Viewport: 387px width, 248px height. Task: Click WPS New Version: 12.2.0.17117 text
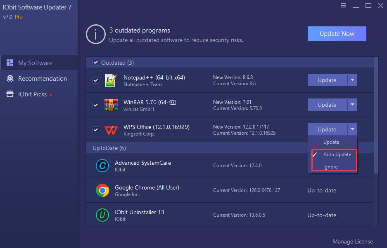tap(241, 127)
